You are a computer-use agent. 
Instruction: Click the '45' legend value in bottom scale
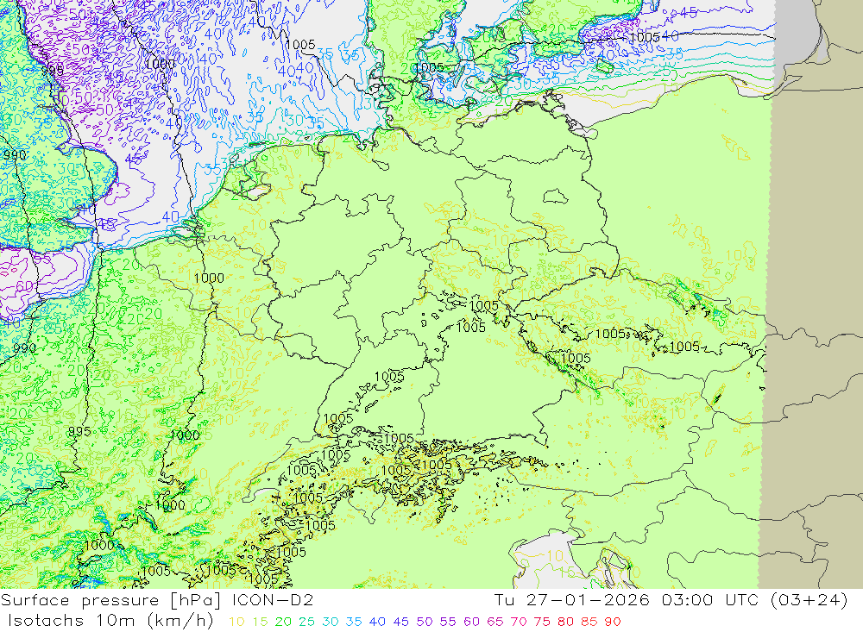click(x=401, y=623)
